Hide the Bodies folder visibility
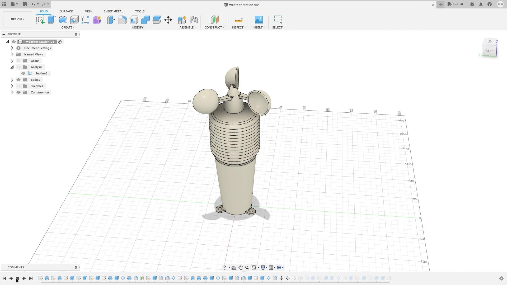507x285 pixels. [18, 79]
